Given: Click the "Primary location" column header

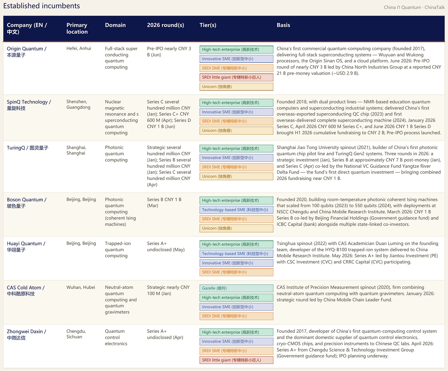Looking at the screenshot, I should [77, 28].
